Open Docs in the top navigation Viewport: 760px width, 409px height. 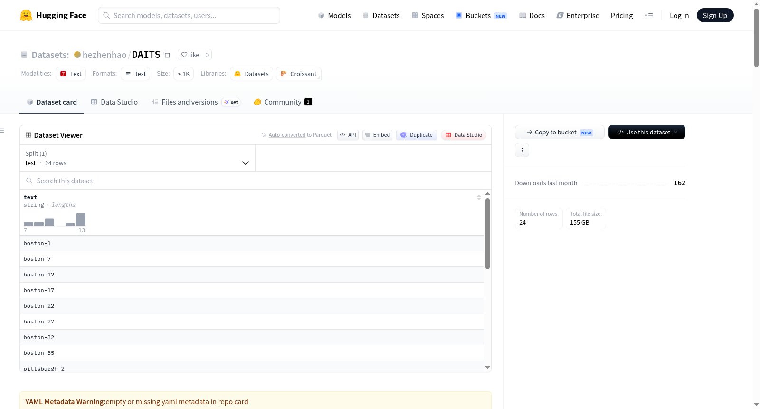[x=532, y=15]
